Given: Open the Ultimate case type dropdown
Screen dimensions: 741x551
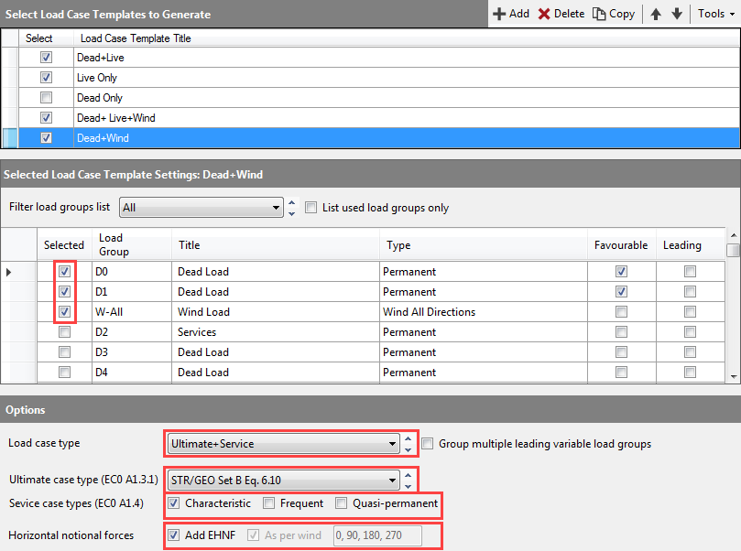Looking at the screenshot, I should pyautogui.click(x=282, y=479).
